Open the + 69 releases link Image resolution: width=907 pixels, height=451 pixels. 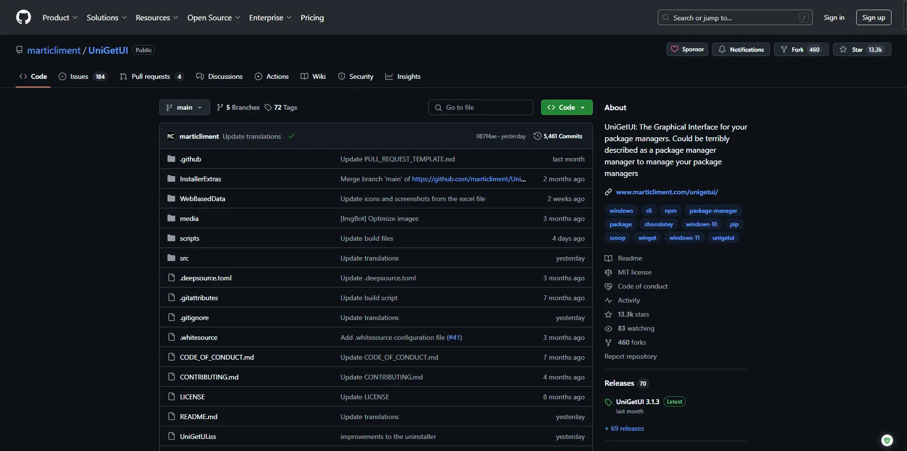[624, 428]
